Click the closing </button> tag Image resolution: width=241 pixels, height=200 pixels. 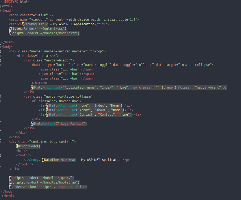(x=39, y=83)
